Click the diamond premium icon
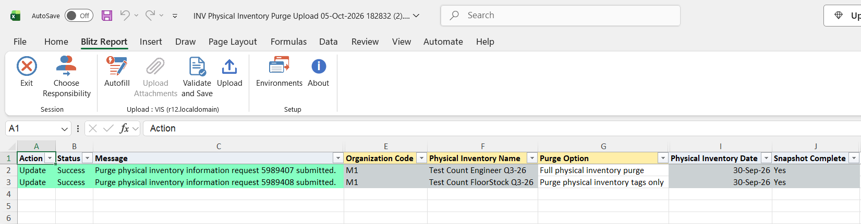861x224 pixels. point(839,16)
